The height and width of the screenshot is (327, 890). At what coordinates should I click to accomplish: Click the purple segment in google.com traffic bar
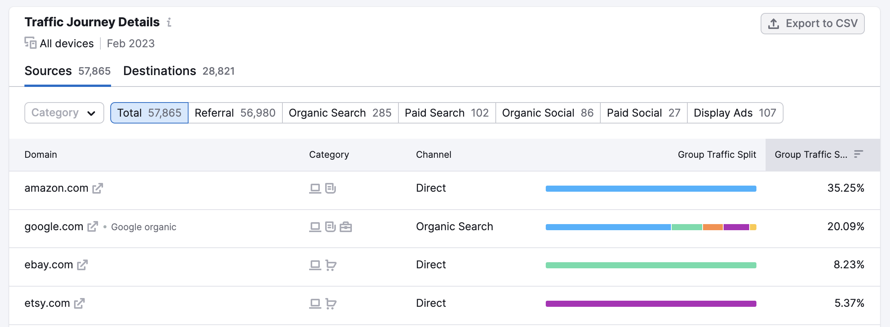736,227
